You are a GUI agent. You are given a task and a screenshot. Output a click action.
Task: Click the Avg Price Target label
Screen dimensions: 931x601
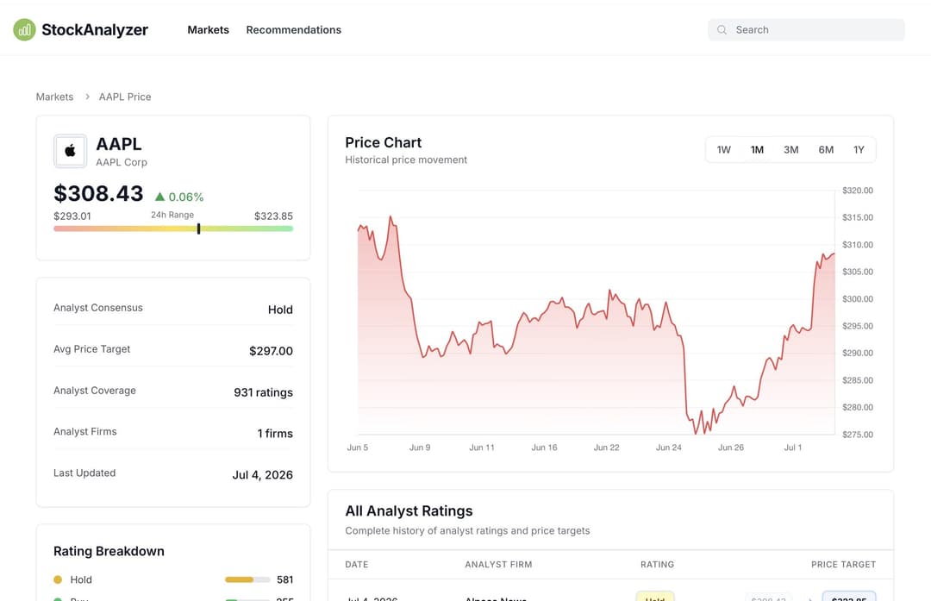91,349
